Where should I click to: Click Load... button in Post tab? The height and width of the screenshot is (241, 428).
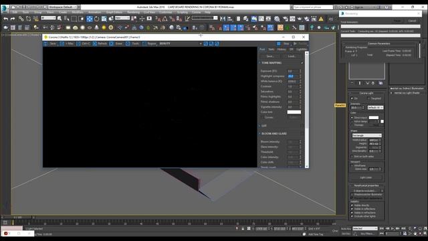292,56
